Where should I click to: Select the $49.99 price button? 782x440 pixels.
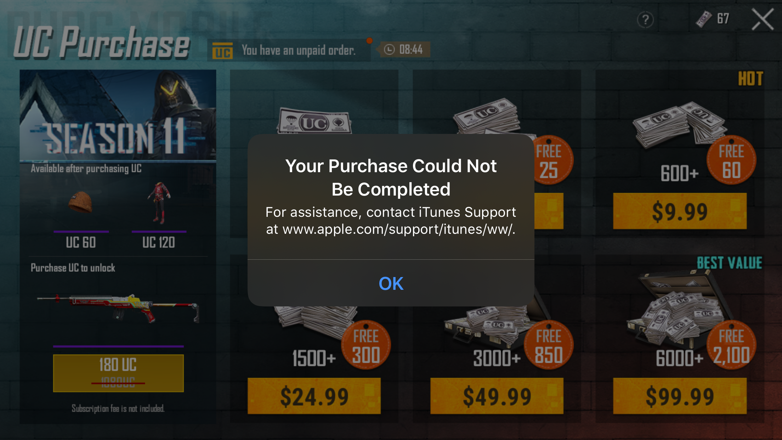click(497, 396)
